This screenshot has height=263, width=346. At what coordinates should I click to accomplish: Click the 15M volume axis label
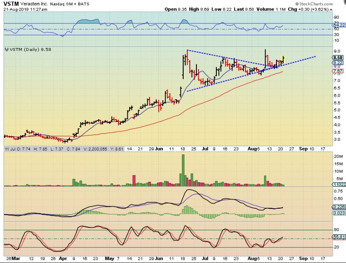338,164
